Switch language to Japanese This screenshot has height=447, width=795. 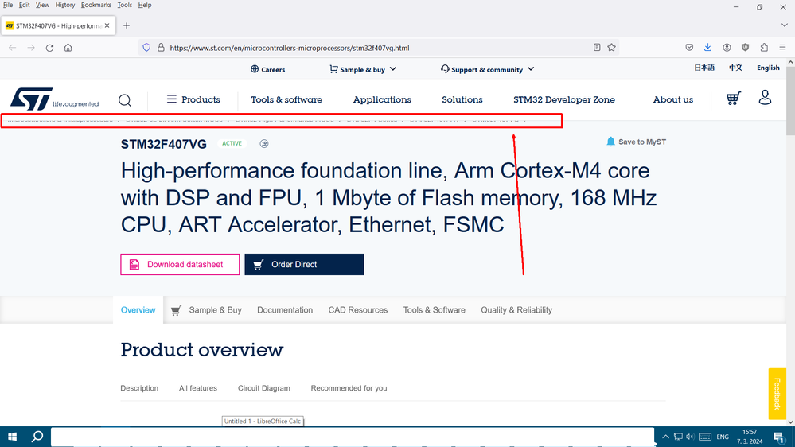pyautogui.click(x=704, y=68)
